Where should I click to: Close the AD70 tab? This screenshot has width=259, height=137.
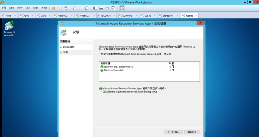33,16
